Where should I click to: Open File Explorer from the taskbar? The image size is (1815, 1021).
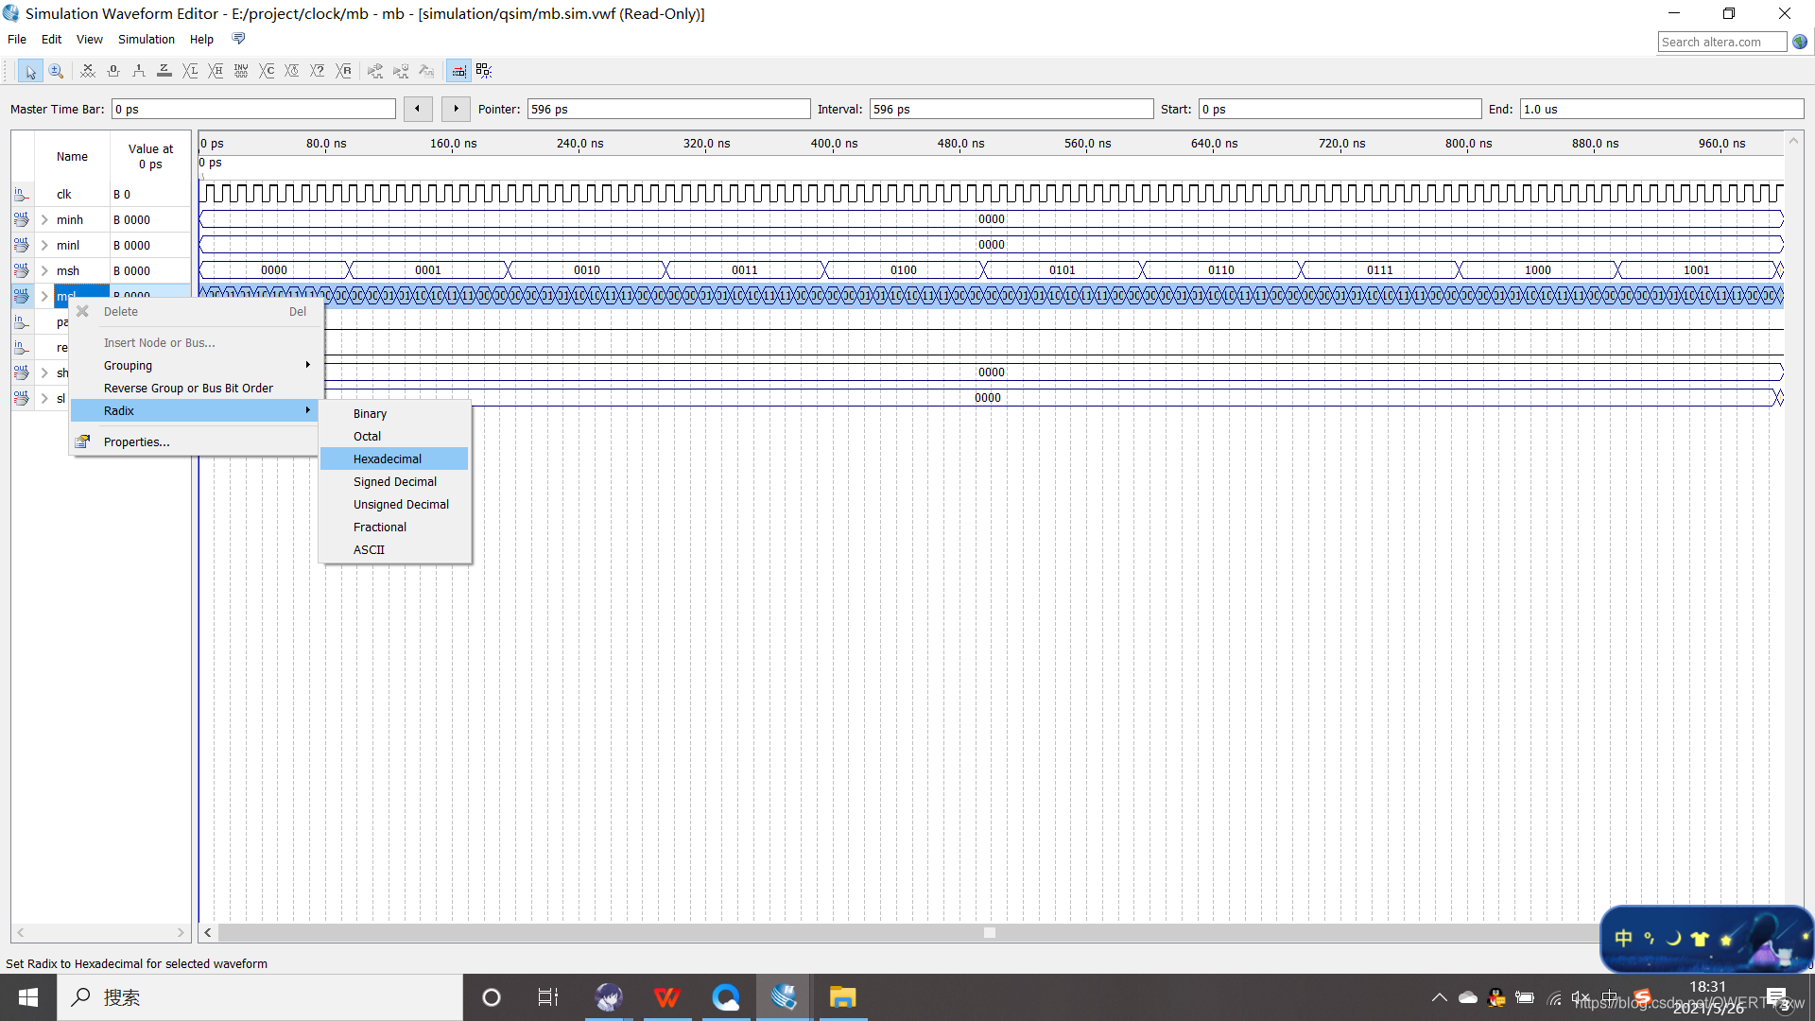tap(842, 997)
